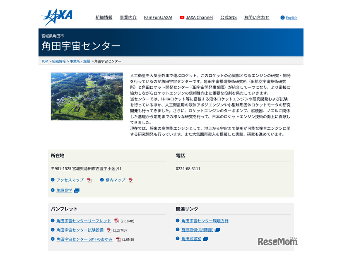Click PDF icon next to アクセスマップ
The image size is (342, 256).
tap(89, 180)
